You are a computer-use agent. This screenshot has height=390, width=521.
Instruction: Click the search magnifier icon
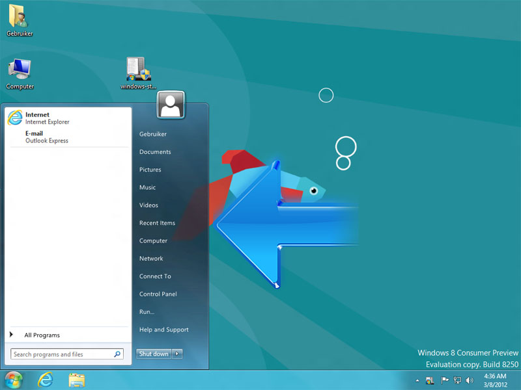(x=117, y=354)
